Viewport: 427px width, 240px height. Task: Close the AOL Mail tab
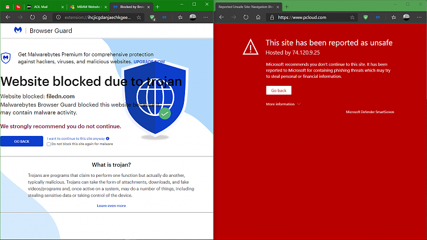pos(63,7)
